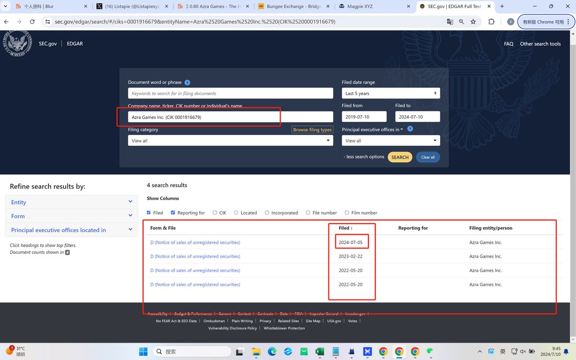Enable the CIK column checkbox
Viewport: 576px width, 360px height.
coord(215,213)
